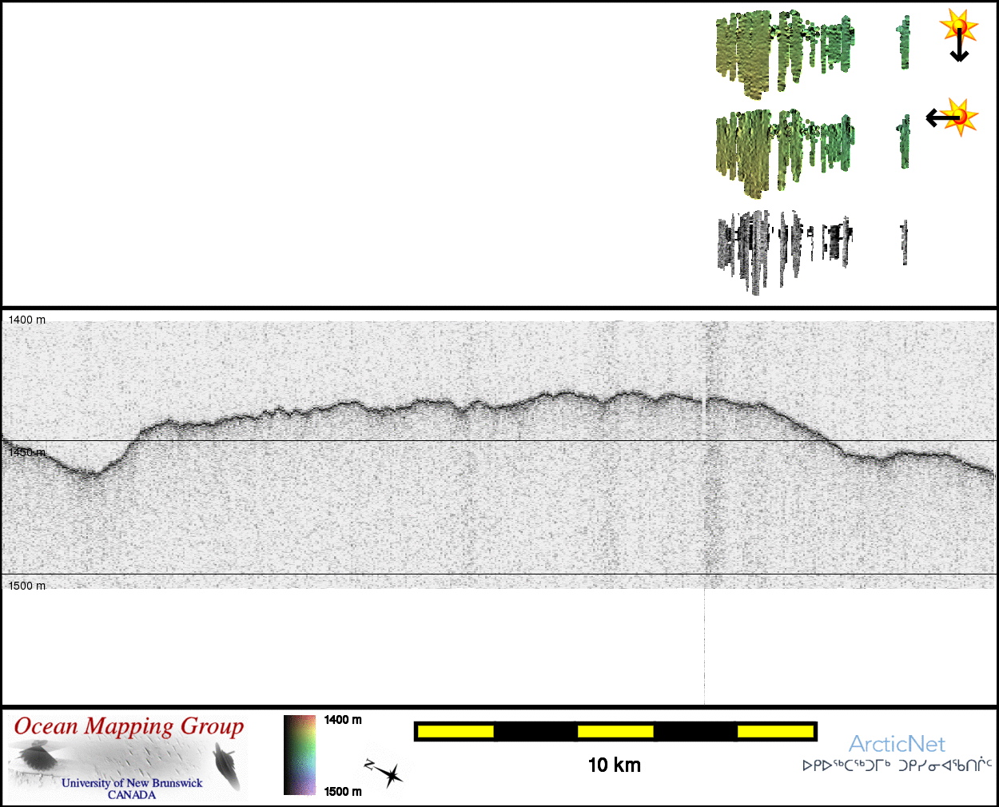Viewport: 999px width, 807px height.
Task: Click the first yellow segment of scale bar
Action: pos(456,731)
